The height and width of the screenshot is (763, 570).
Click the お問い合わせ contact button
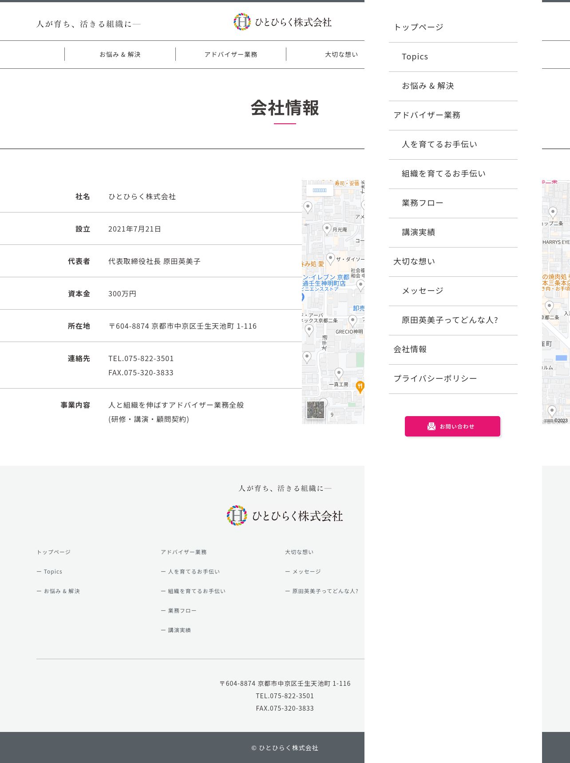click(x=452, y=426)
